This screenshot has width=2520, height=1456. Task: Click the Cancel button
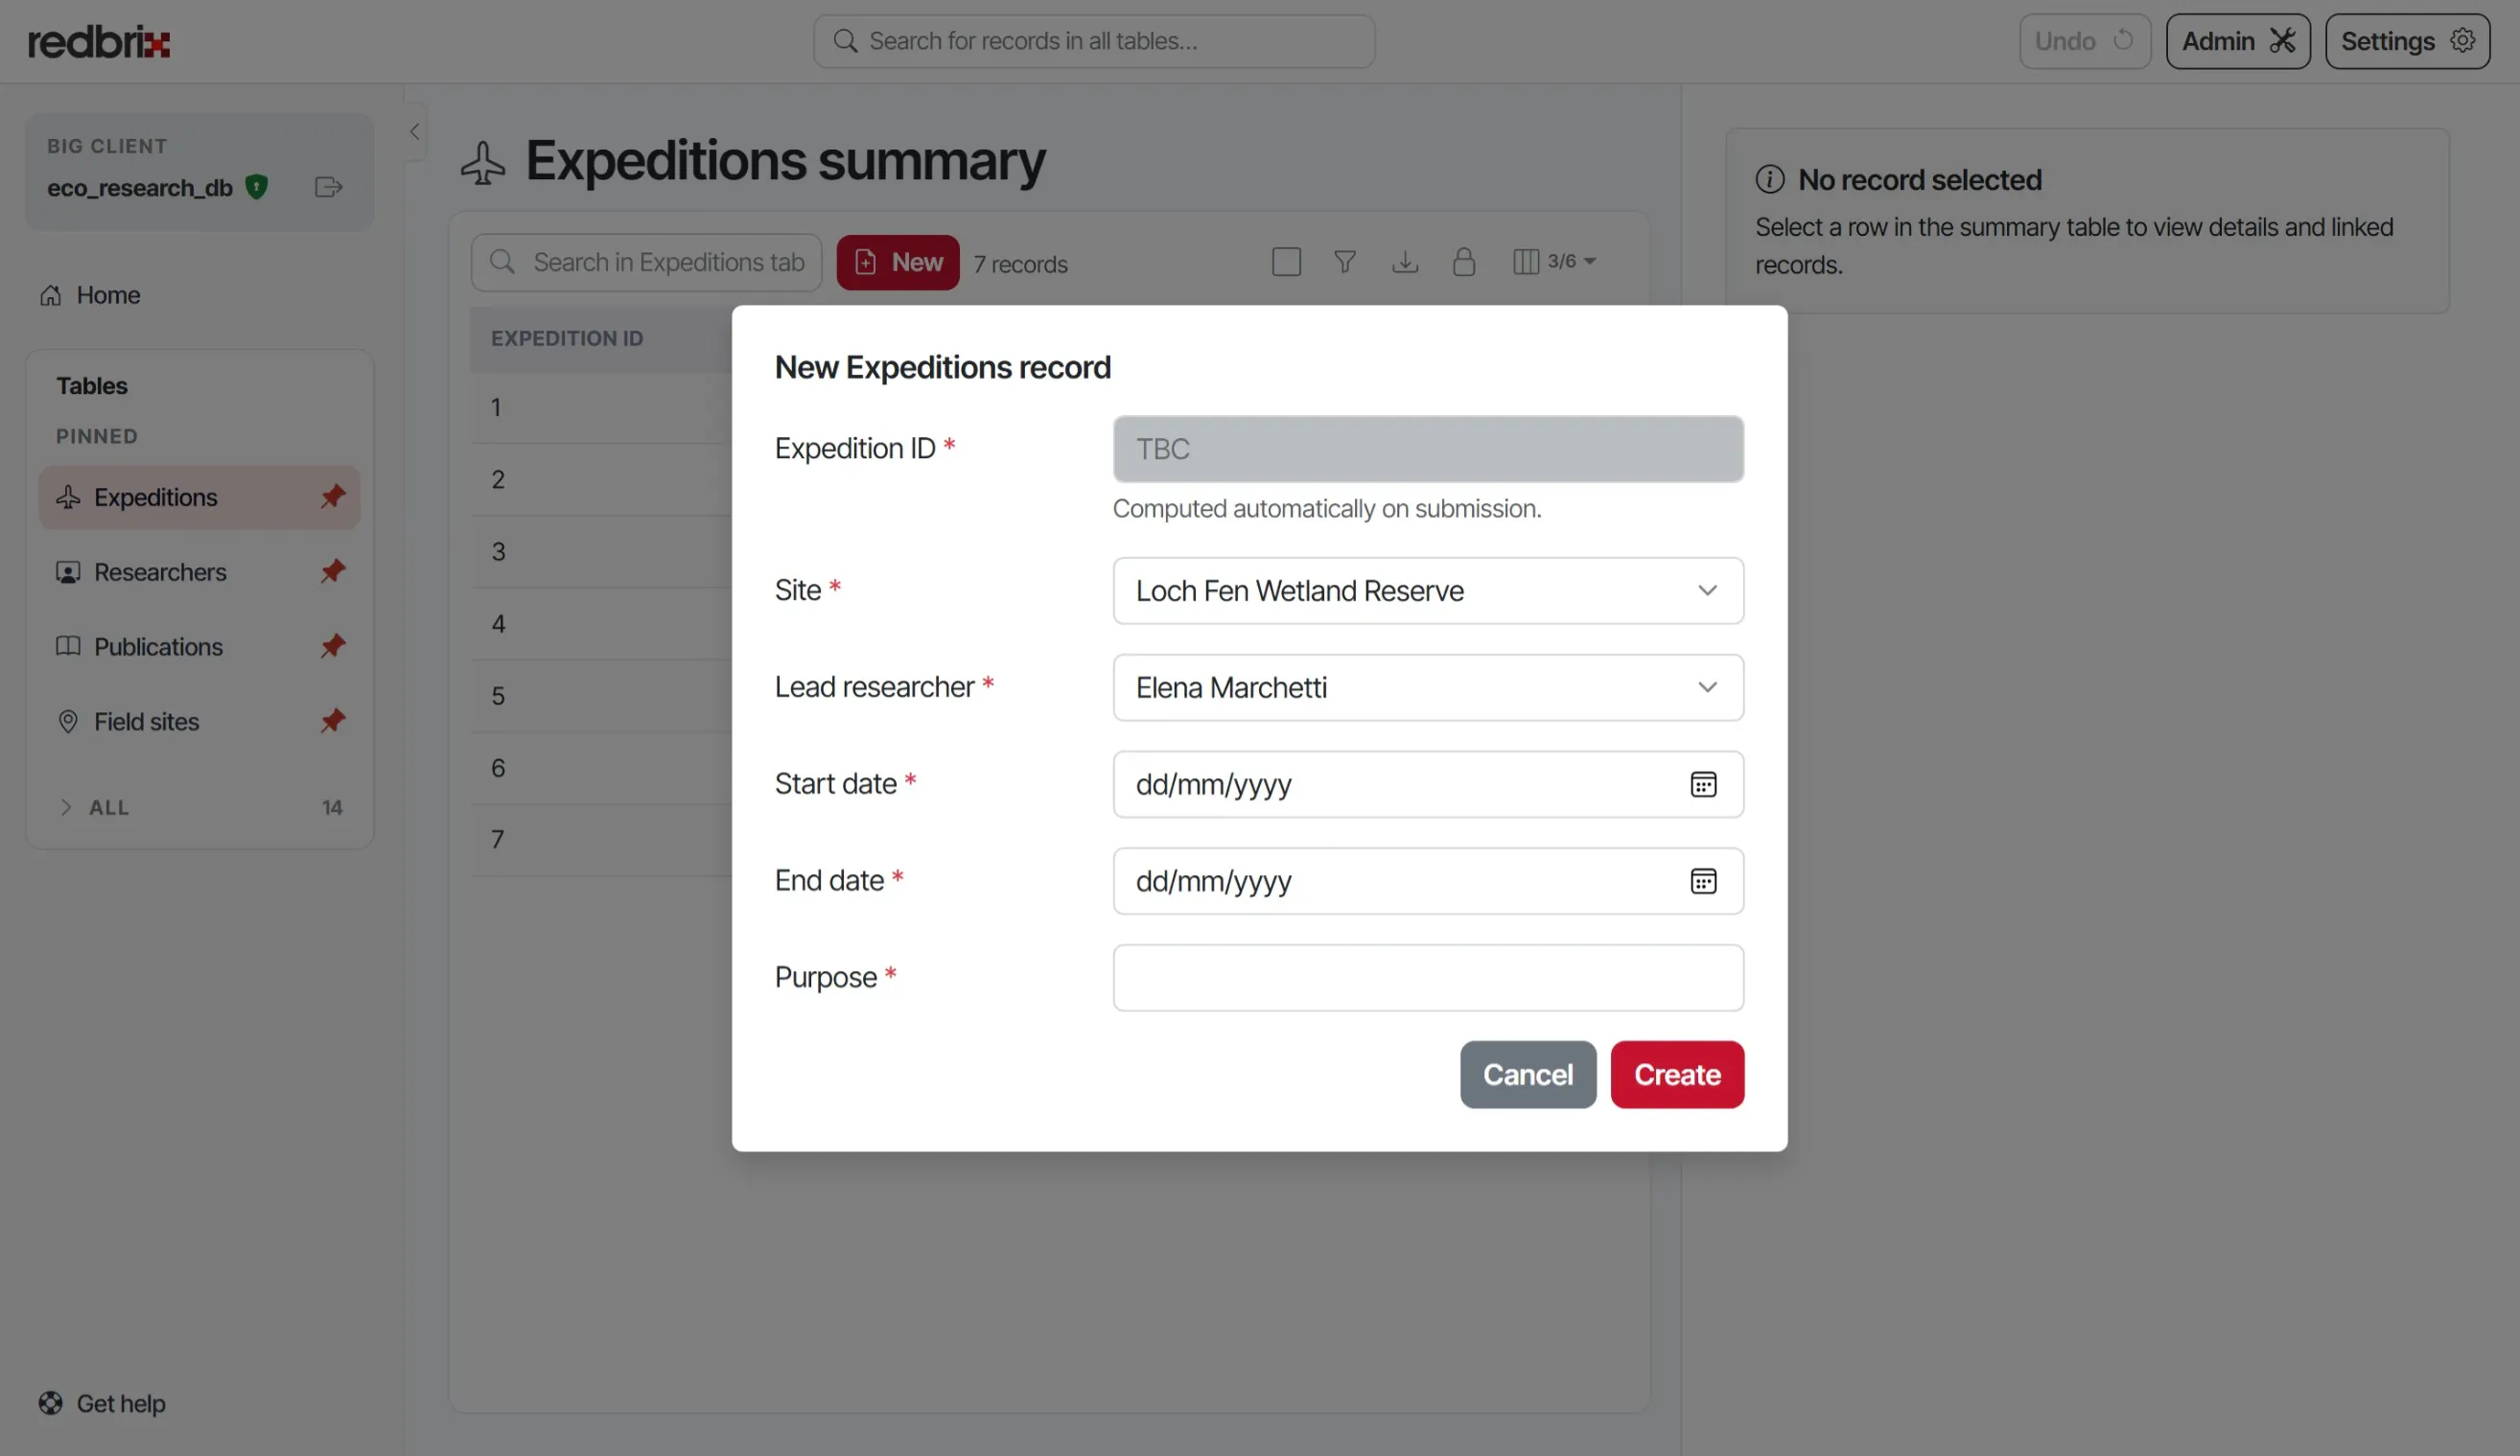pos(1527,1075)
